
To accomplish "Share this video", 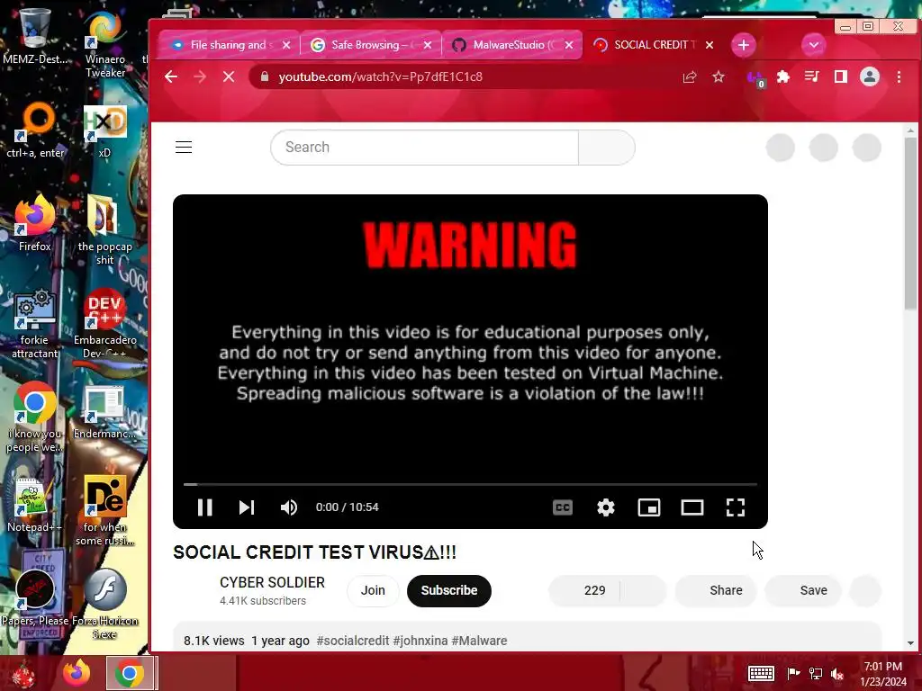I will [x=716, y=590].
